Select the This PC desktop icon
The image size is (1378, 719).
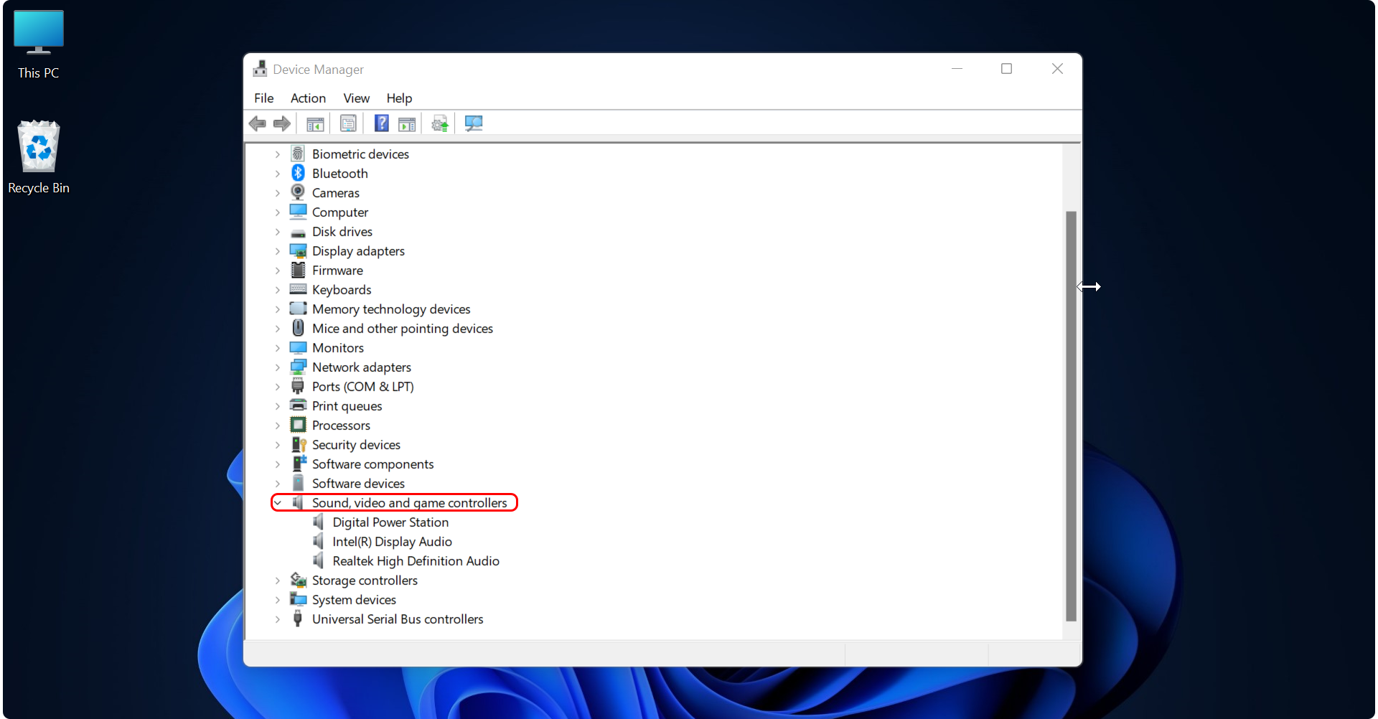(39, 44)
